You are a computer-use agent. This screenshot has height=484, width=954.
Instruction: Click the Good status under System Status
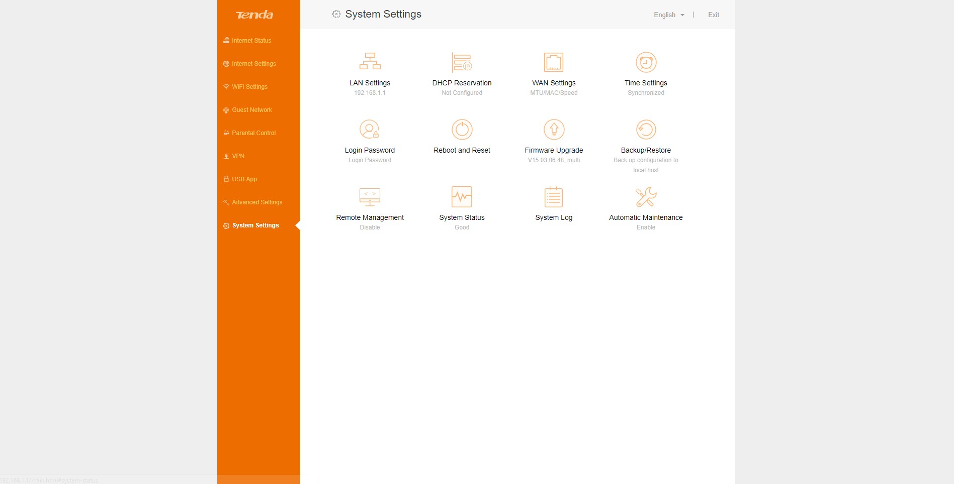[x=462, y=227]
